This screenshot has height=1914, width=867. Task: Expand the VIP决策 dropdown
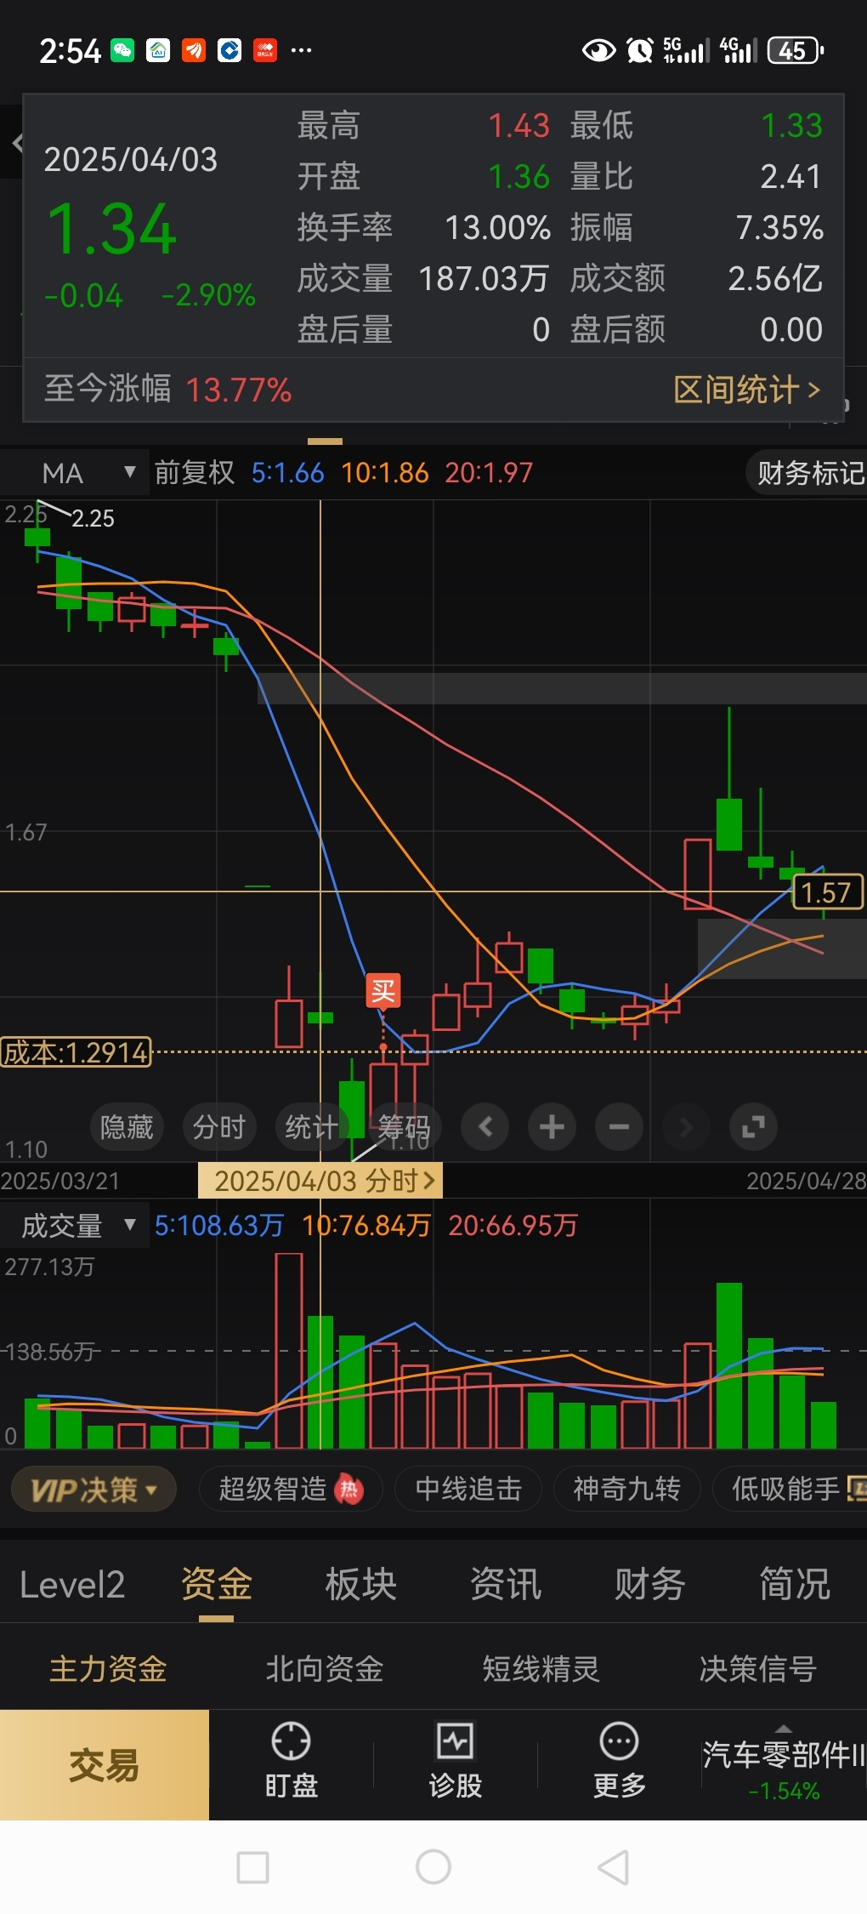[x=93, y=1490]
